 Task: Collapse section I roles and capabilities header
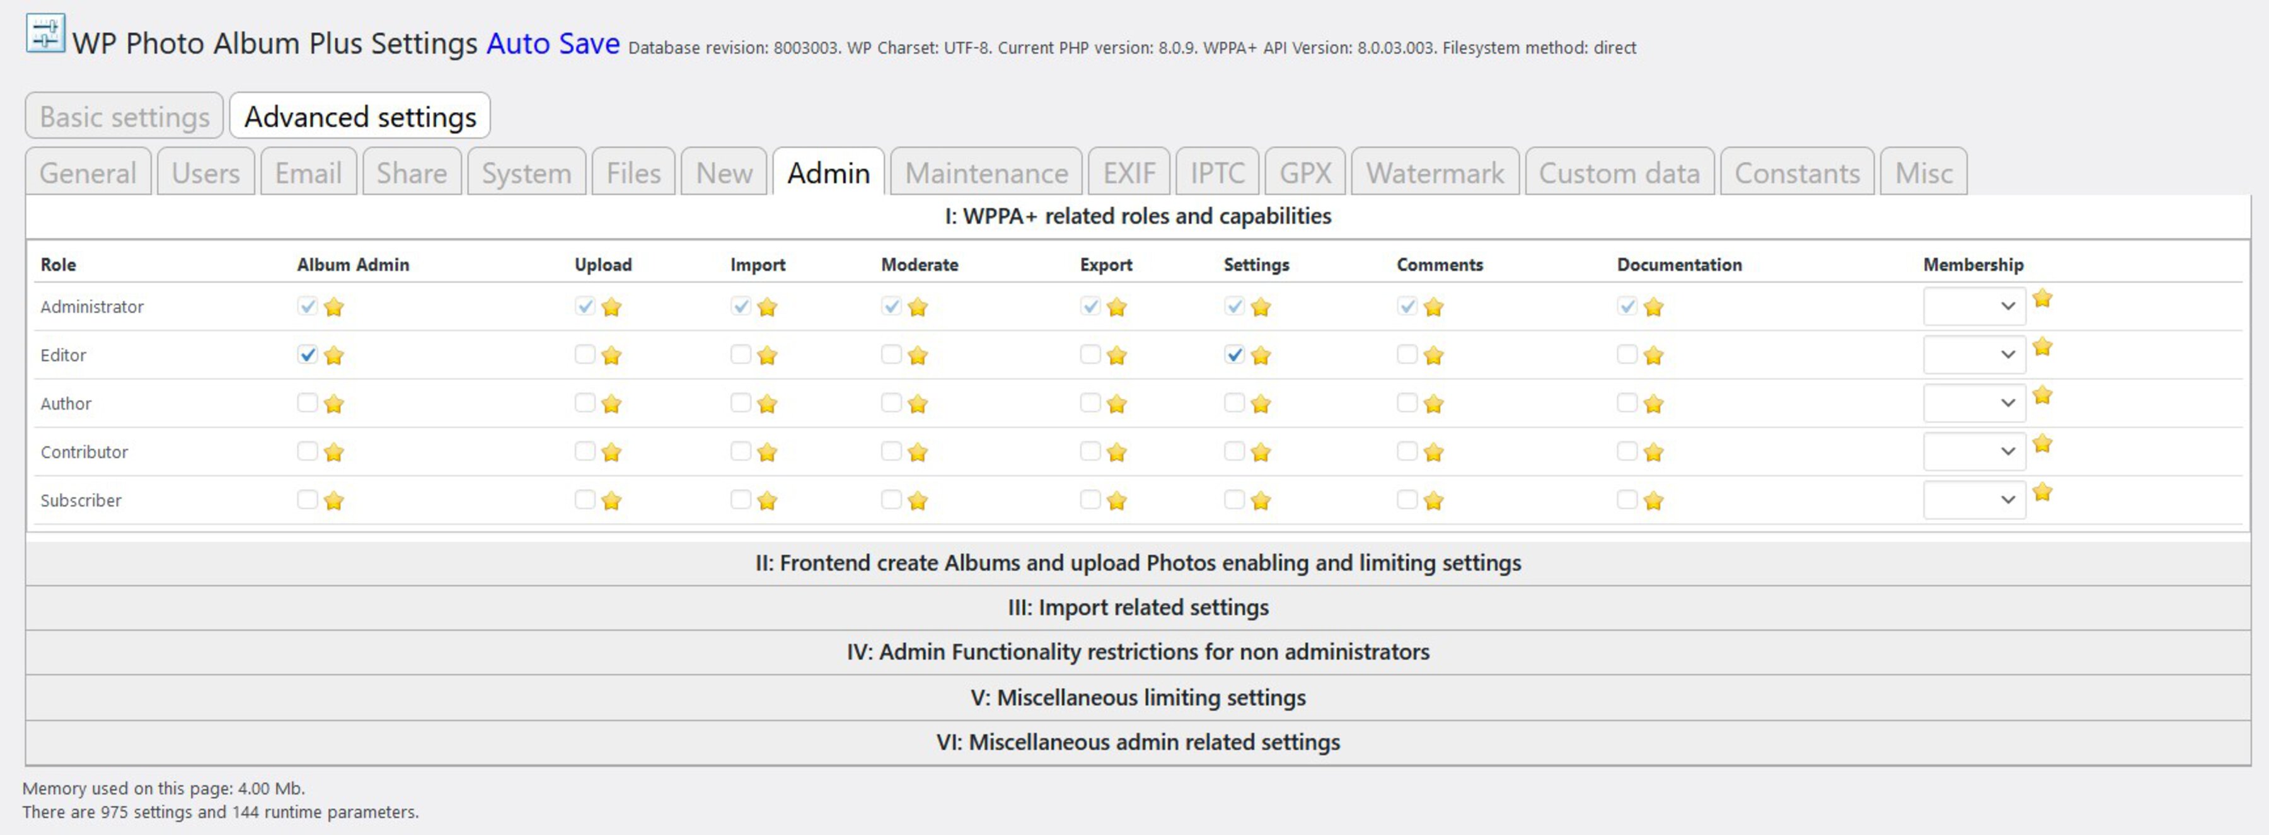(1137, 216)
